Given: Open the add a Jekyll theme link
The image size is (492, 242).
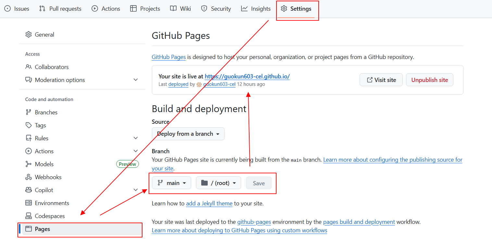Looking at the screenshot, I should (x=209, y=204).
